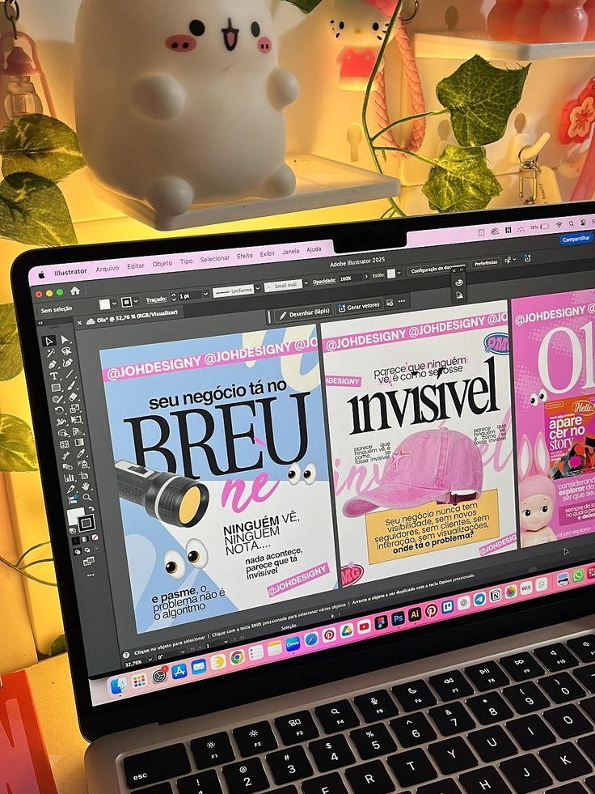The width and height of the screenshot is (595, 794).
Task: Select the Magic Wand tool
Action: (51, 353)
